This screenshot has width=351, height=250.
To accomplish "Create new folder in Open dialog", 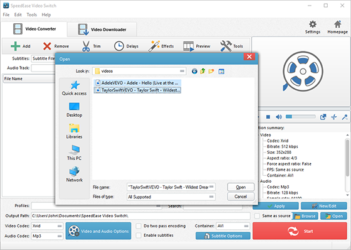I will tap(211, 72).
